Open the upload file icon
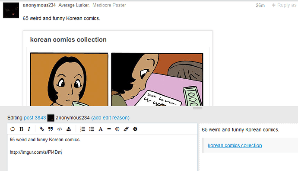Viewport: 298px width, 171px height. (69, 129)
